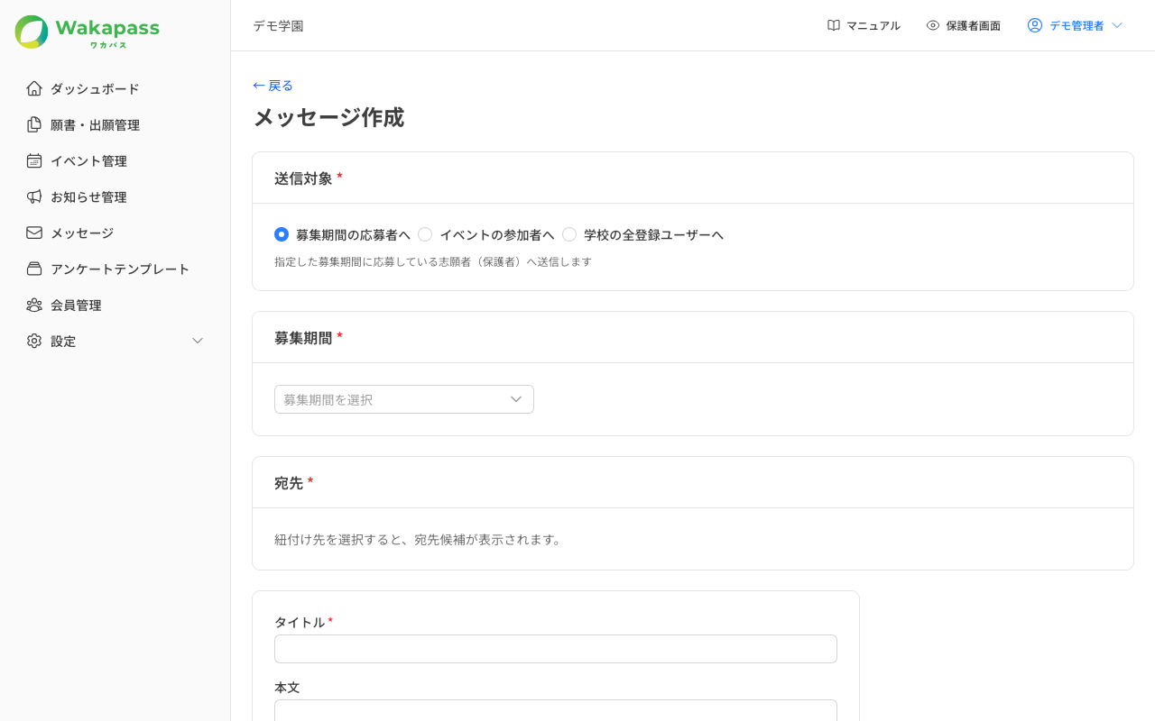The height and width of the screenshot is (721, 1155).
Task: Click the アンケートテンプレート stack icon
Action: 34,269
